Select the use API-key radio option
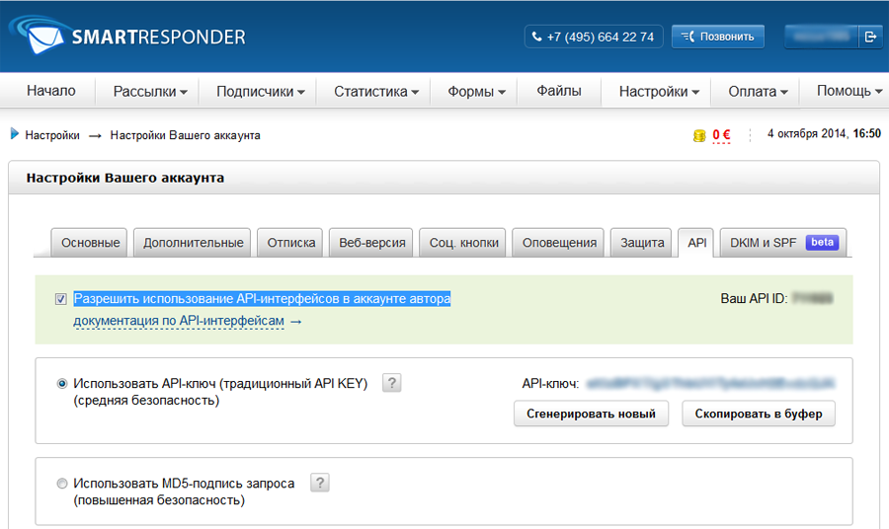Screen dimensions: 889x529 (62, 384)
